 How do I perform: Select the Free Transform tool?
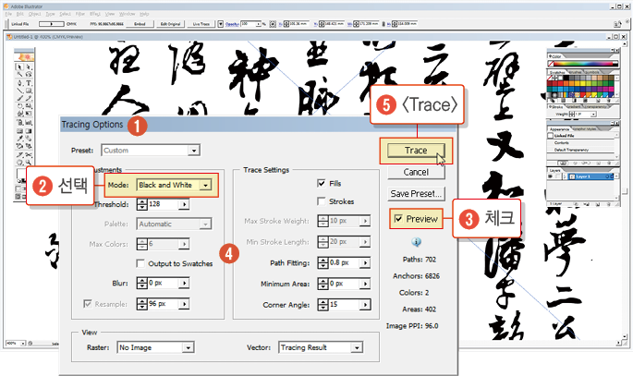pyautogui.click(x=29, y=114)
